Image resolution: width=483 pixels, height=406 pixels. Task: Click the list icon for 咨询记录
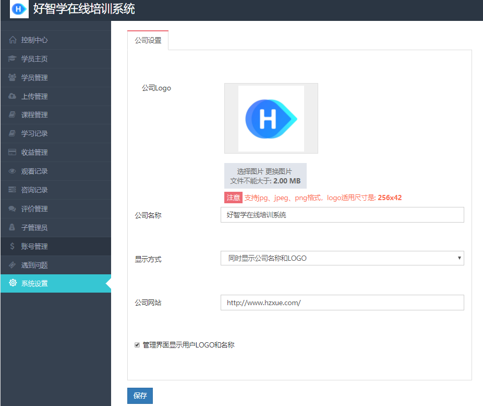[12, 190]
